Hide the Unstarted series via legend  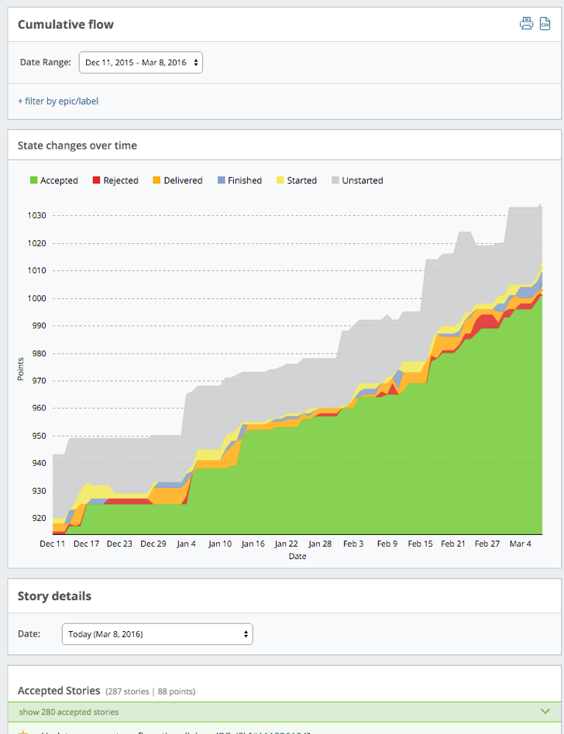pos(356,180)
